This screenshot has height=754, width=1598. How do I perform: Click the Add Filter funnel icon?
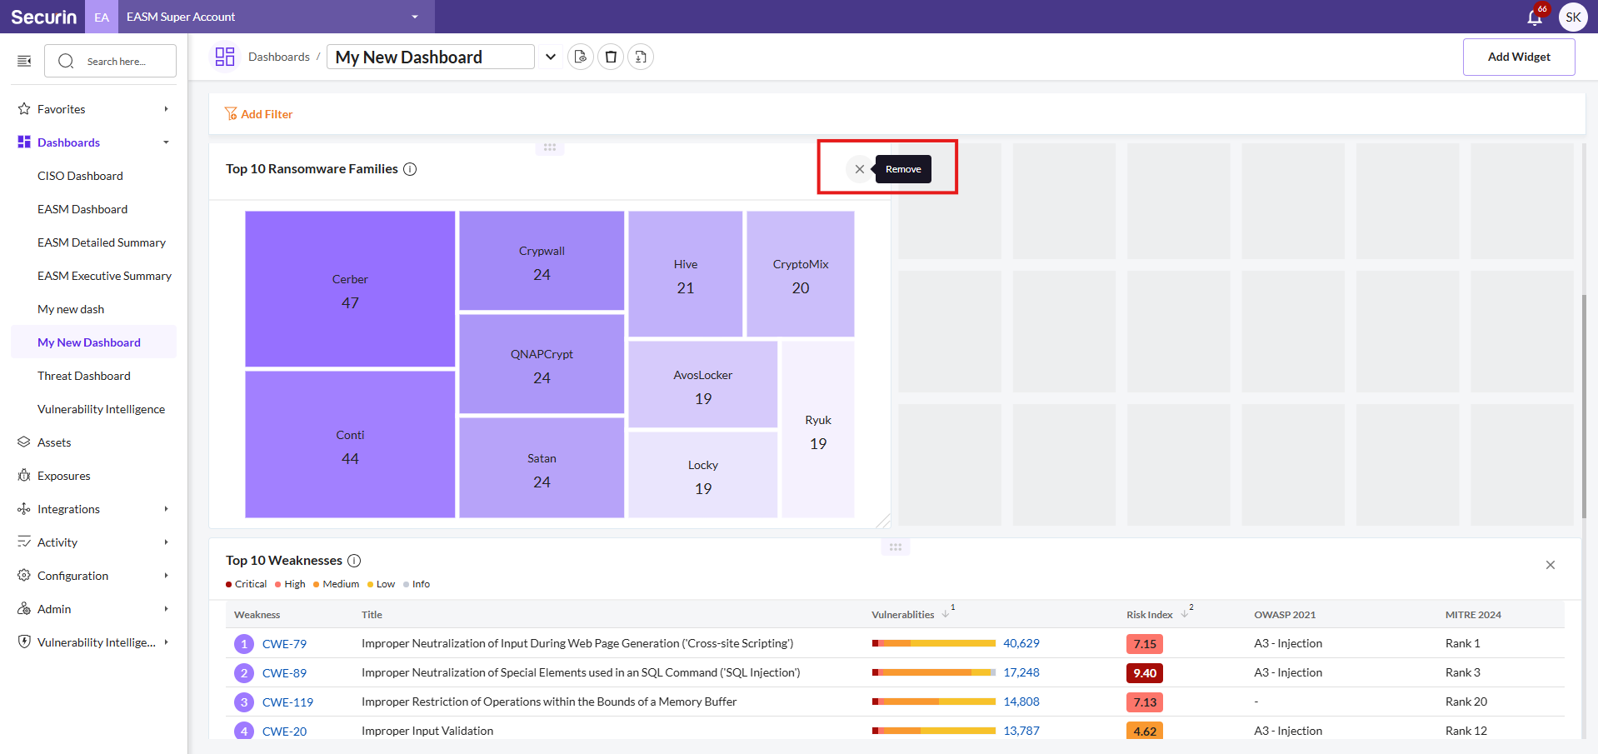point(231,114)
